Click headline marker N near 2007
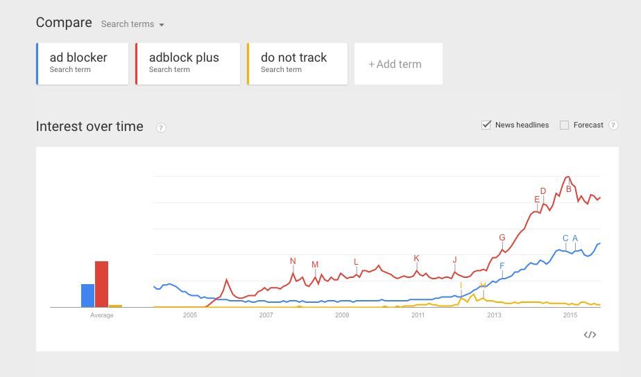 pos(293,261)
